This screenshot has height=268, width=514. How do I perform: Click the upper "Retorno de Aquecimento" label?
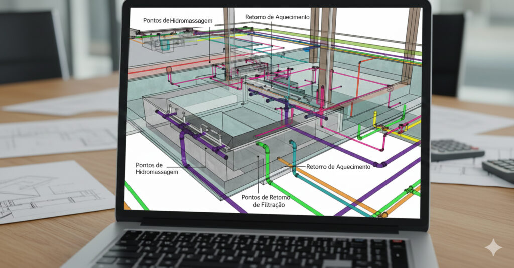coord(277,17)
